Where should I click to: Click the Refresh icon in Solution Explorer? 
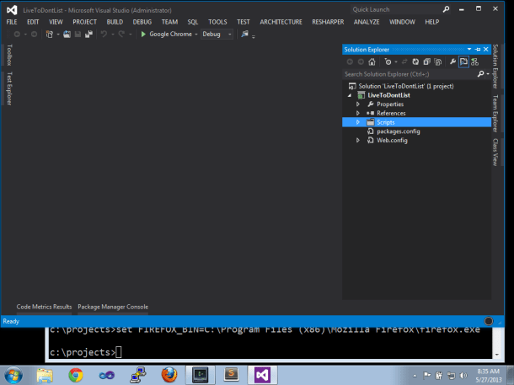coord(415,61)
